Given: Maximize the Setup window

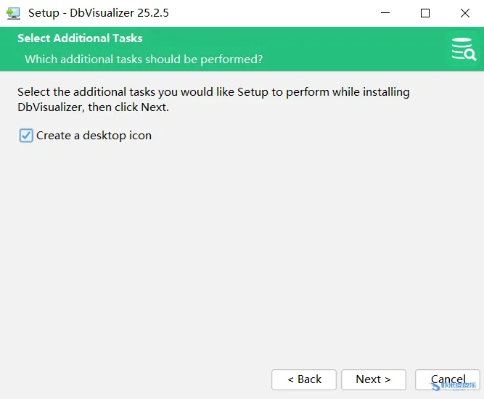Looking at the screenshot, I should [425, 13].
